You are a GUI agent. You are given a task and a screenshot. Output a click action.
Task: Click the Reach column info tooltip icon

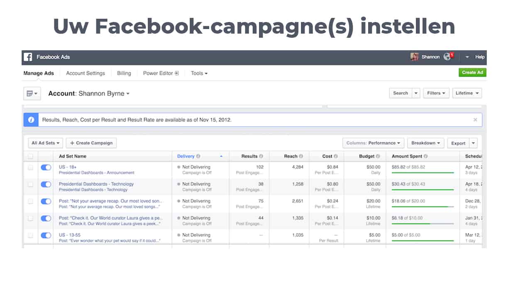point(300,156)
